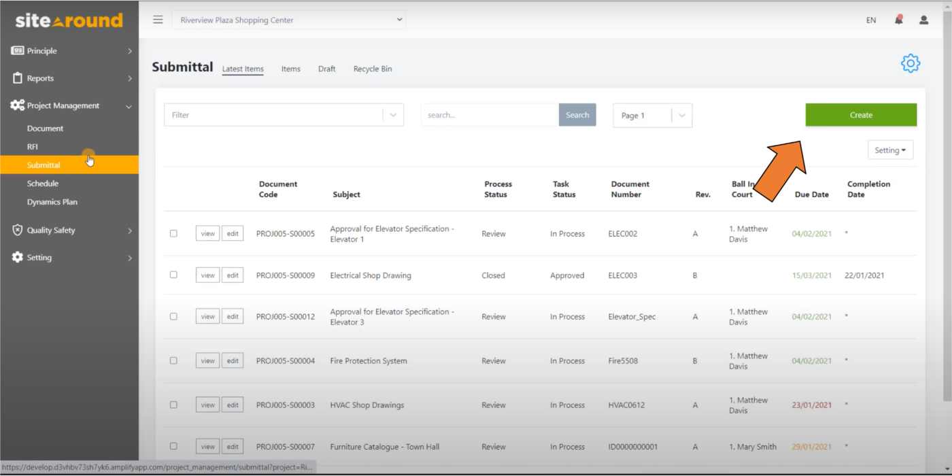
Task: Open the Filter dropdown
Action: (284, 115)
